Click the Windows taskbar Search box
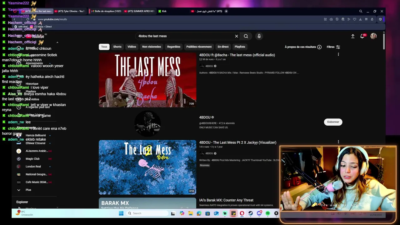 (x=147, y=213)
